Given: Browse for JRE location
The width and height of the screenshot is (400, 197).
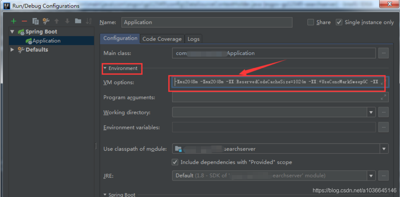Looking at the screenshot, I should click(384, 175).
